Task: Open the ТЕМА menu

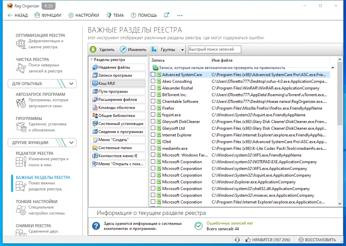Action: [115, 15]
